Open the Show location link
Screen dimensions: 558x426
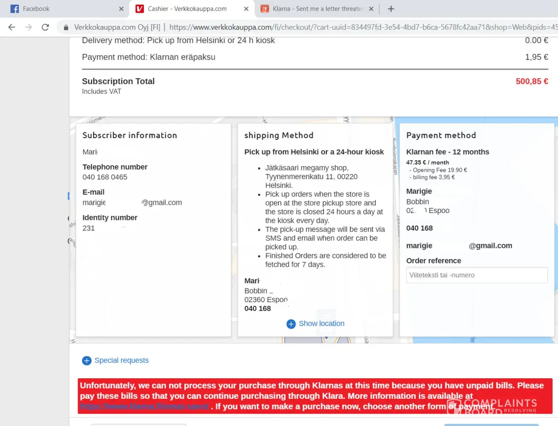click(x=321, y=324)
